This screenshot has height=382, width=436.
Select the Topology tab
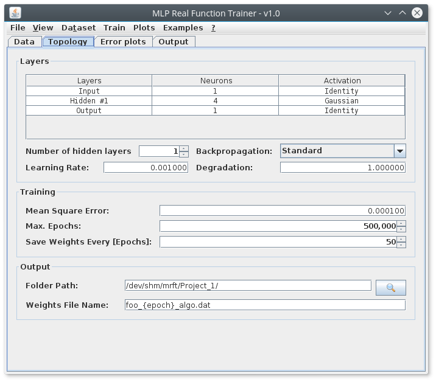[68, 42]
